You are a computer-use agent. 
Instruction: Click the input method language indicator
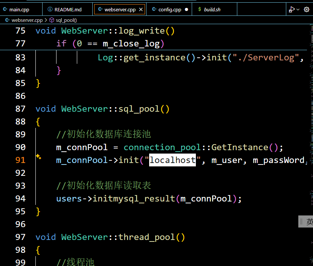pyautogui.click(x=305, y=221)
